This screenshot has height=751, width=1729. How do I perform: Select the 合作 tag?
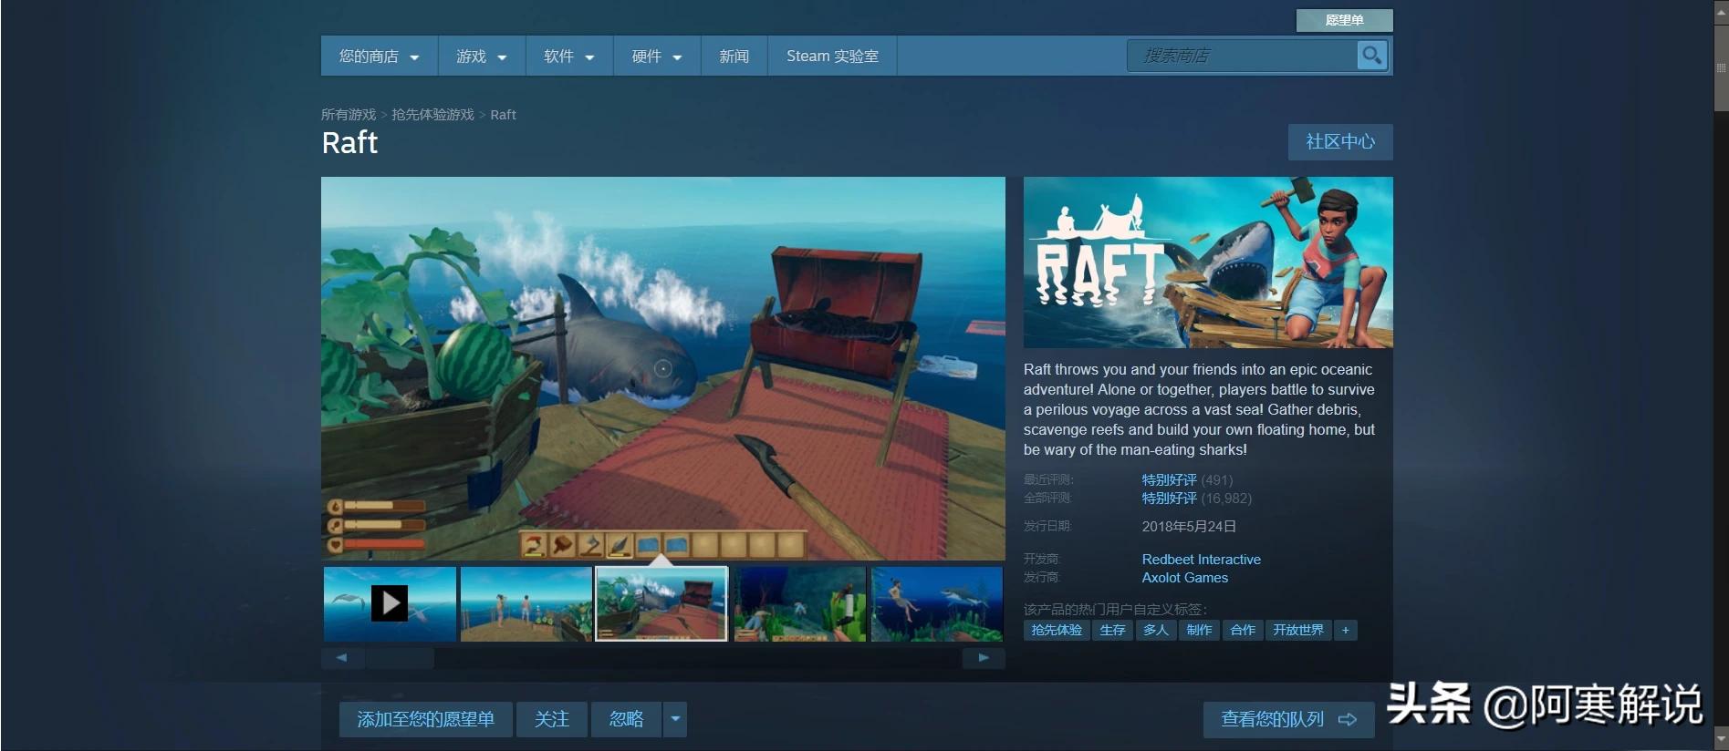(x=1243, y=630)
